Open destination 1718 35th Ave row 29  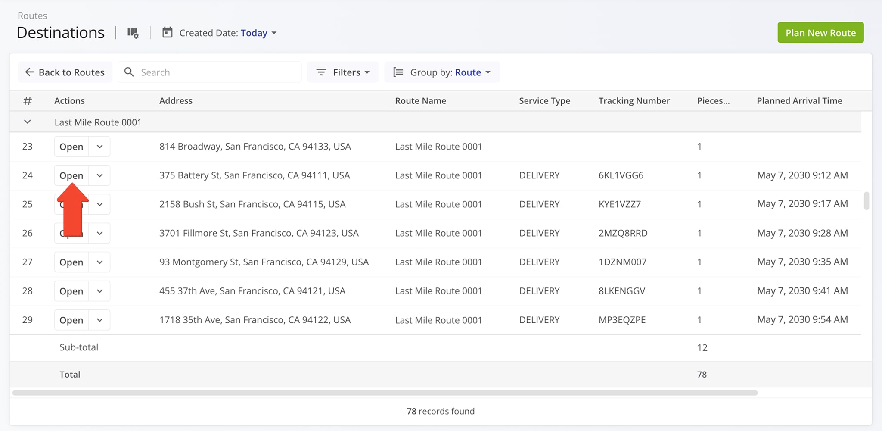point(71,320)
